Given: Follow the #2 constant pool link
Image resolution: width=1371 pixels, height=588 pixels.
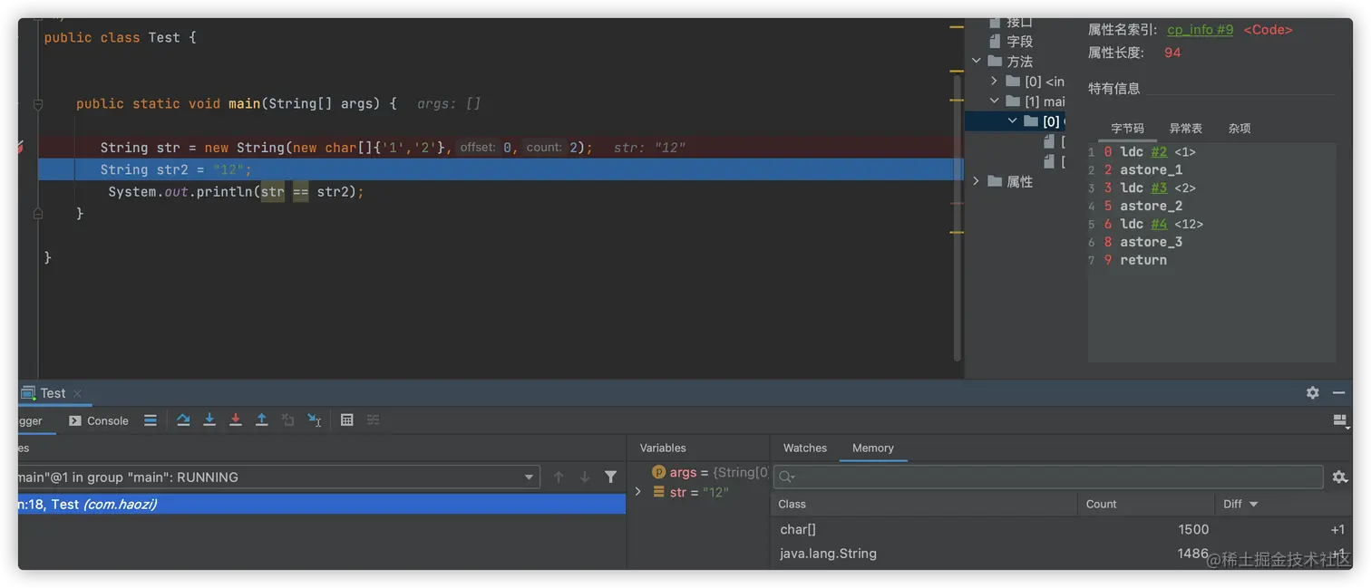Looking at the screenshot, I should click(1159, 152).
